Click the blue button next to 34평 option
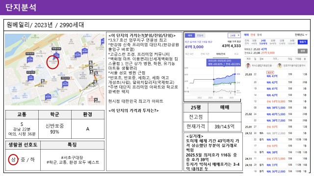The height and width of the screenshot is (176, 314). (x=303, y=42)
